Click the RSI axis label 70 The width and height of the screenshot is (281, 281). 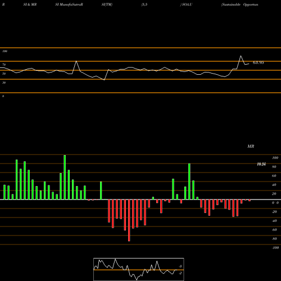(x=4, y=65)
